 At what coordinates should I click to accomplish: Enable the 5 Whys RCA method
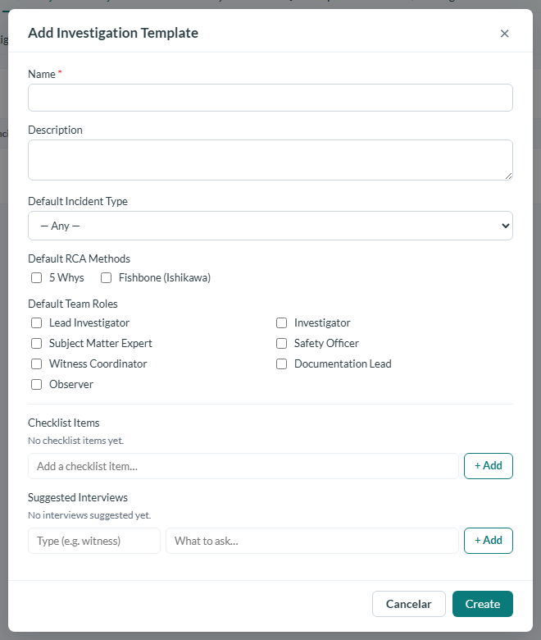[37, 278]
